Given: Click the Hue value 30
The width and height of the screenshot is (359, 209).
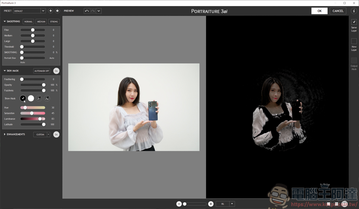Looking at the screenshot, I should pos(53,108).
